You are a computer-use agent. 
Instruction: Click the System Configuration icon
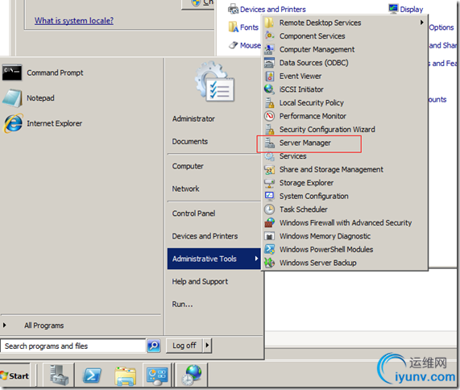point(269,196)
